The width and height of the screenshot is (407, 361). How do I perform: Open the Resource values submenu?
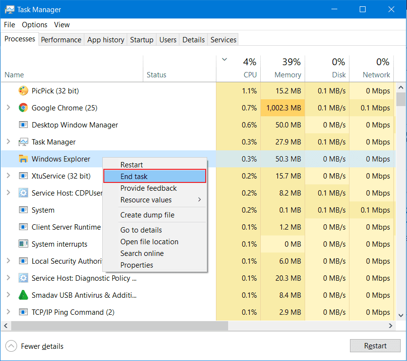coord(155,200)
